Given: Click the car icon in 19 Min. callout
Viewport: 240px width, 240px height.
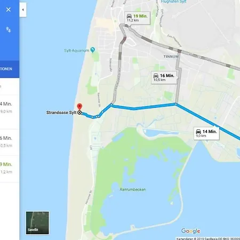Looking at the screenshot, I should (129, 16).
